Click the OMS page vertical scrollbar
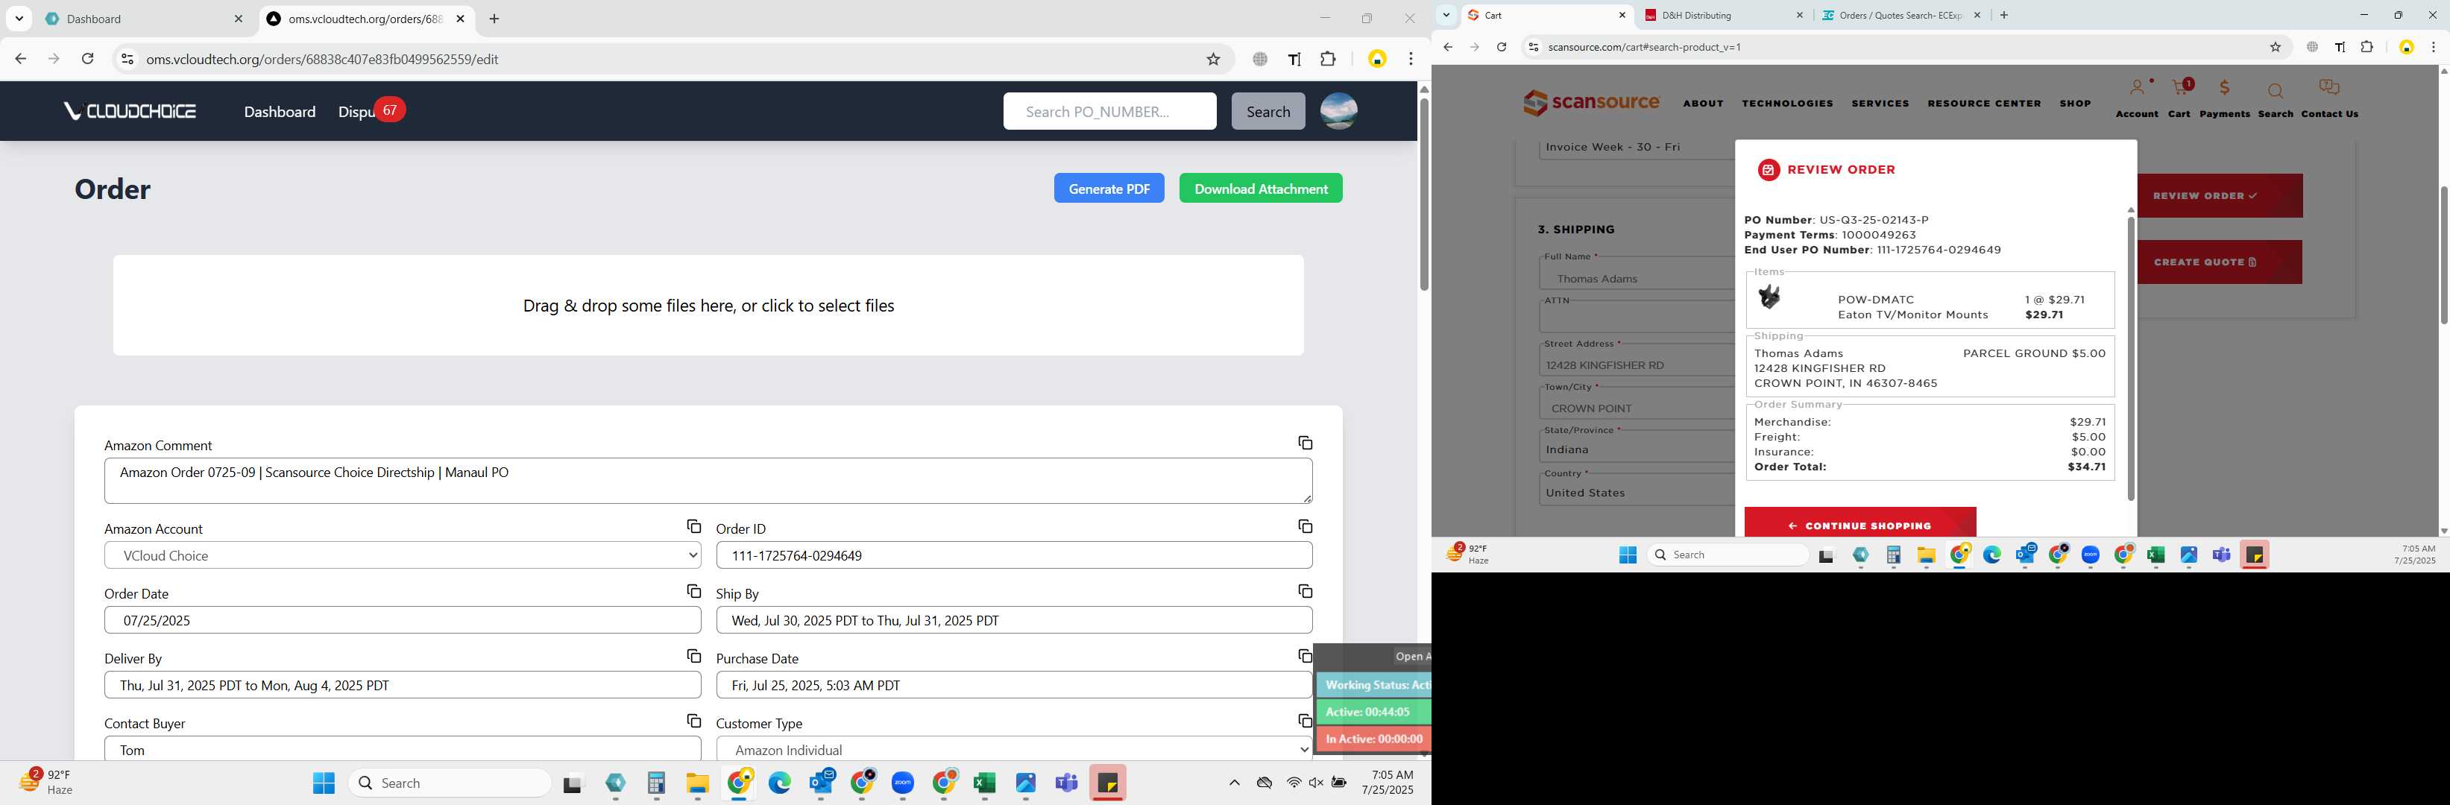The image size is (2450, 805). [1424, 196]
